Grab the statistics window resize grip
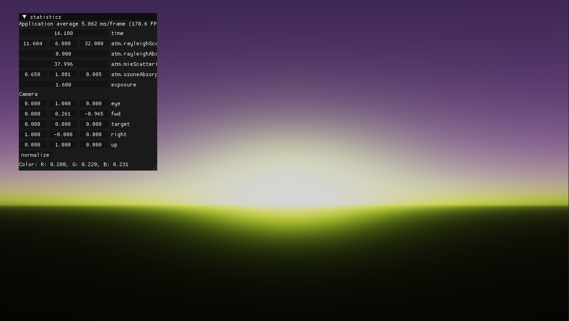The height and width of the screenshot is (321, 569). click(155, 168)
